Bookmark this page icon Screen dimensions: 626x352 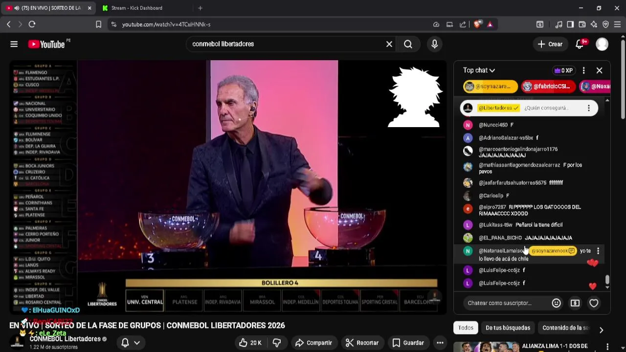(98, 24)
